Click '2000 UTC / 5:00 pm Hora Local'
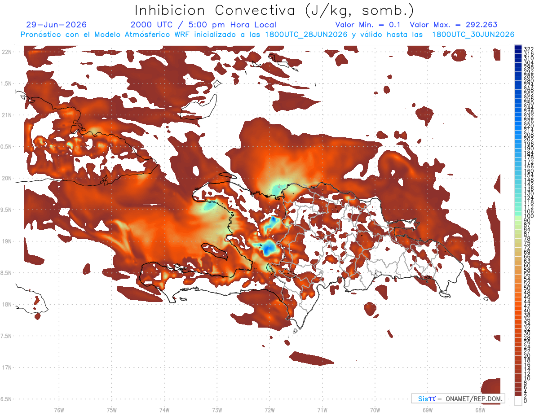 coord(203,25)
